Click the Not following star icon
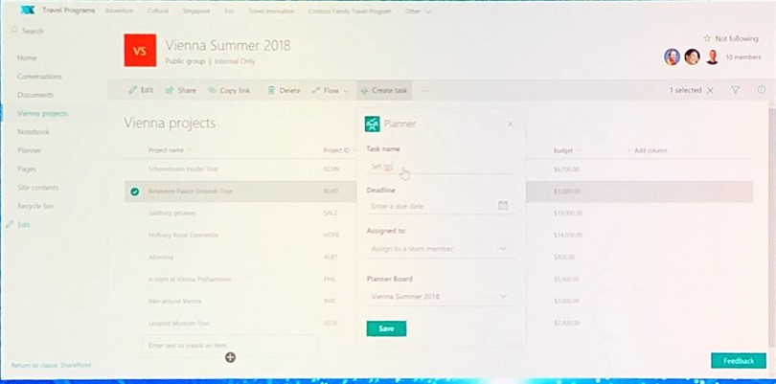Viewport: 776px width, 384px height. (x=707, y=38)
